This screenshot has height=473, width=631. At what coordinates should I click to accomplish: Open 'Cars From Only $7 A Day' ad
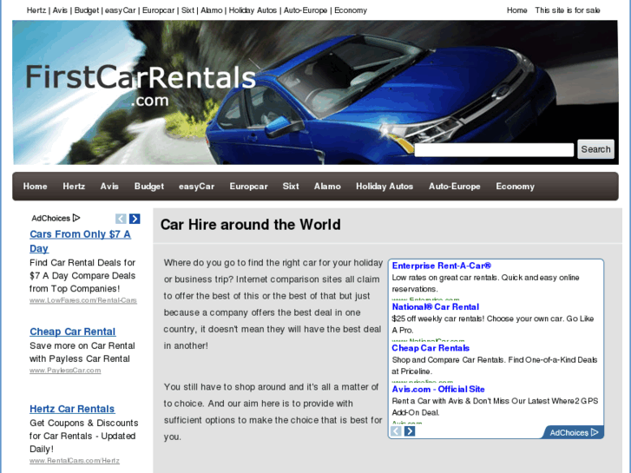(80, 241)
